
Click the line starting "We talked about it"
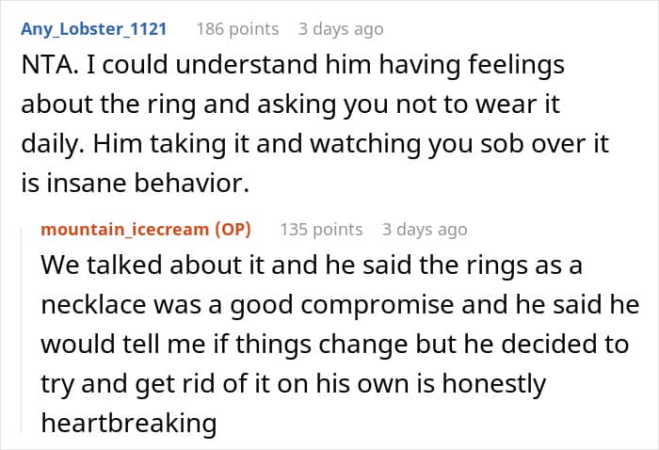311,265
